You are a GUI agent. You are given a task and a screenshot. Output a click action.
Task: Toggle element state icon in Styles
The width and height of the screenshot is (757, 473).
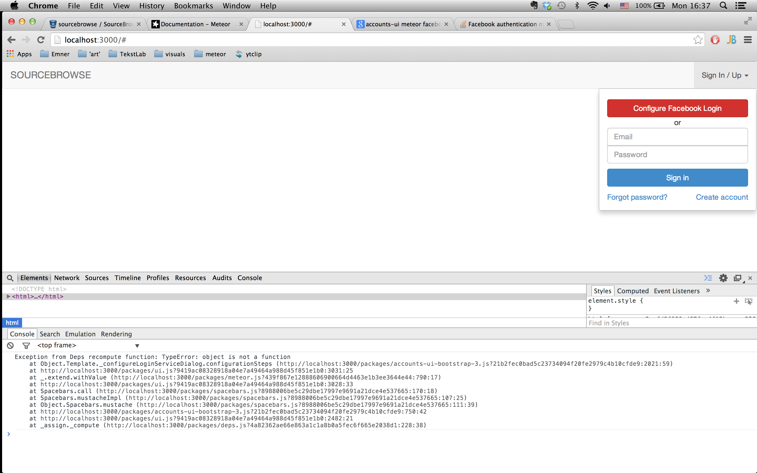(x=748, y=301)
